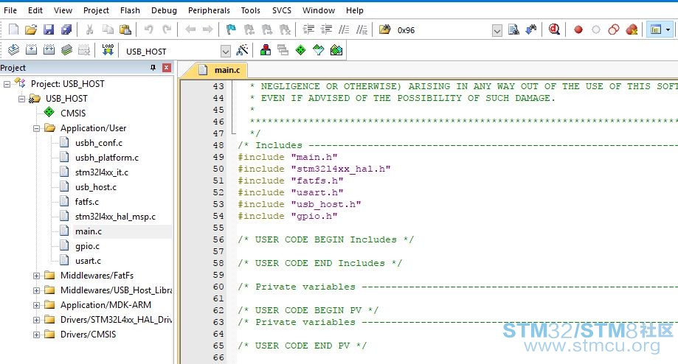Click the Undo arrow icon

[x=149, y=29]
